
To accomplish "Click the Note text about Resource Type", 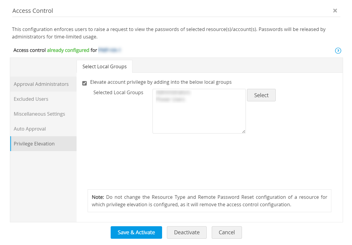I will [x=209, y=201].
